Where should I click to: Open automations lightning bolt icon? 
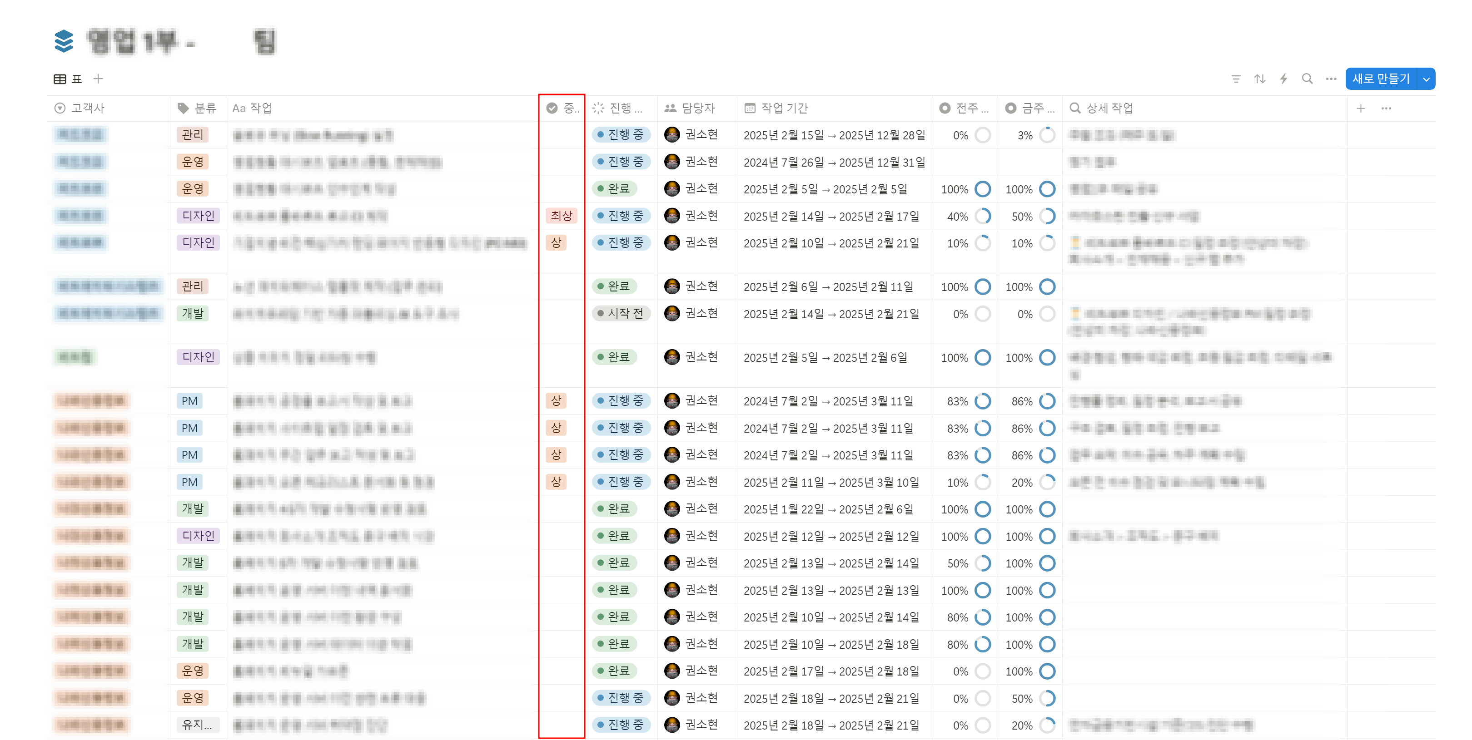(x=1283, y=79)
